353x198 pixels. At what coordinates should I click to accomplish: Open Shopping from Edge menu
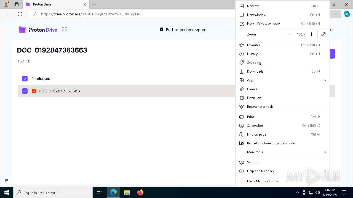pyautogui.click(x=282, y=63)
